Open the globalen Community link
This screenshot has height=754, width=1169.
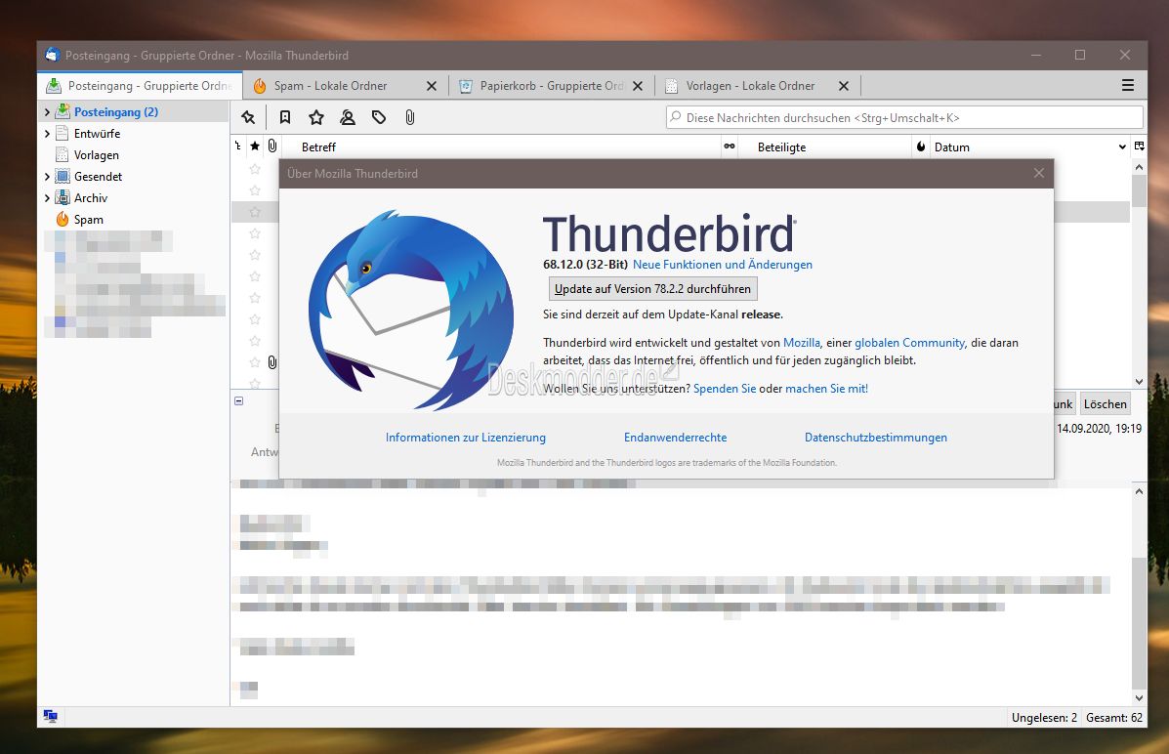tap(909, 343)
